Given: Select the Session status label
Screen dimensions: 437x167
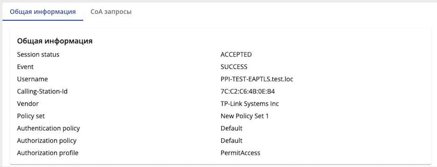Looking at the screenshot, I should click(x=38, y=54).
